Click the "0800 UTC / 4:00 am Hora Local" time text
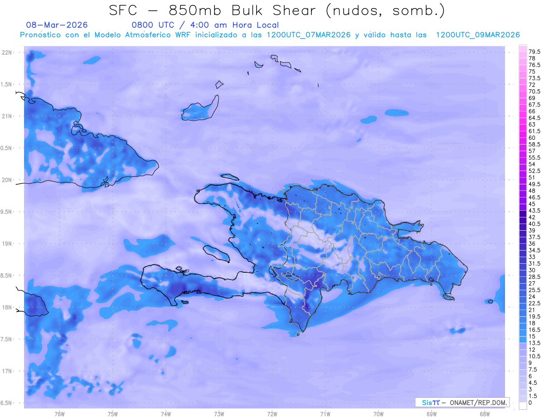This screenshot has width=544, height=420. (x=205, y=25)
